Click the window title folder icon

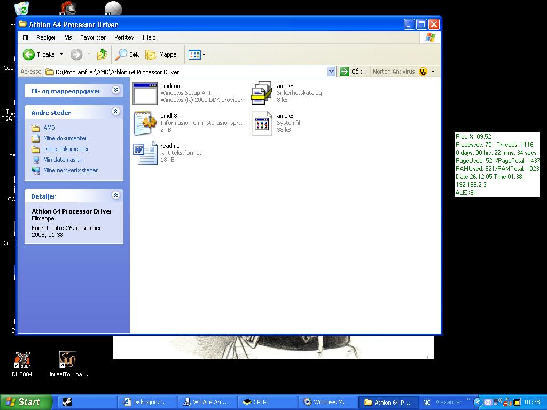[22, 24]
